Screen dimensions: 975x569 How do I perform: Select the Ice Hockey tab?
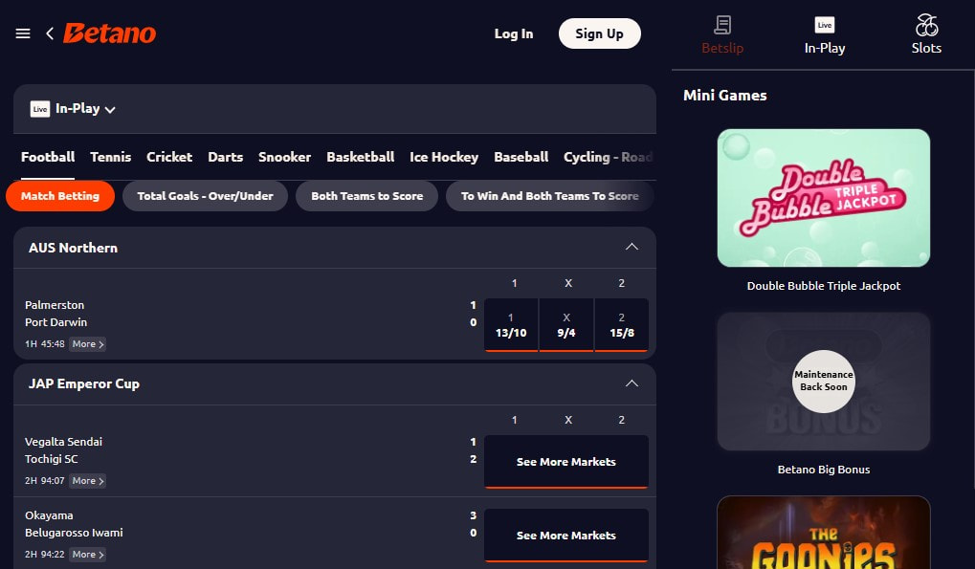[x=444, y=157]
